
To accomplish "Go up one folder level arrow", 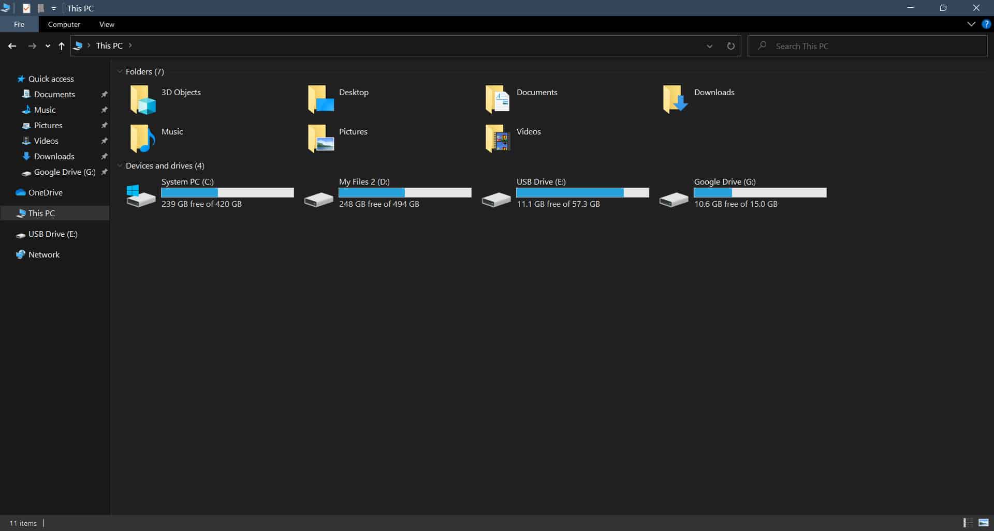I will tap(62, 46).
